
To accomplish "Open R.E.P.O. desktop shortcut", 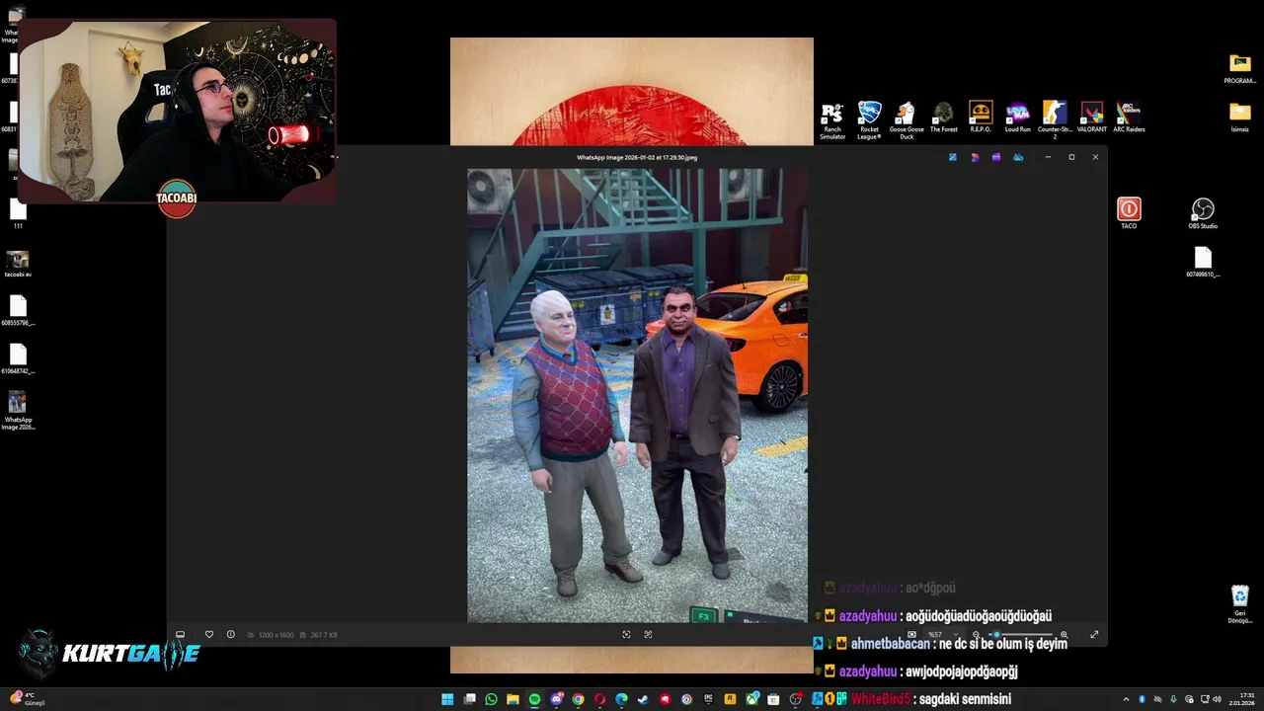I will click(x=981, y=118).
